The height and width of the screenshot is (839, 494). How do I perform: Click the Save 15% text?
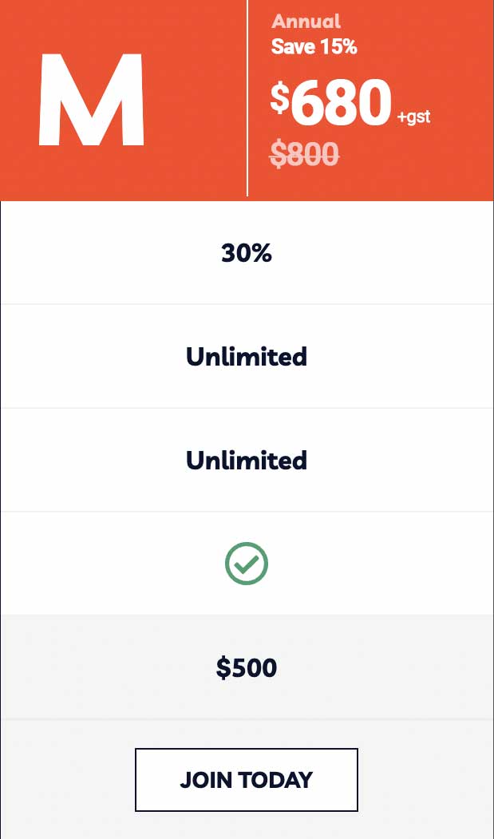(314, 46)
